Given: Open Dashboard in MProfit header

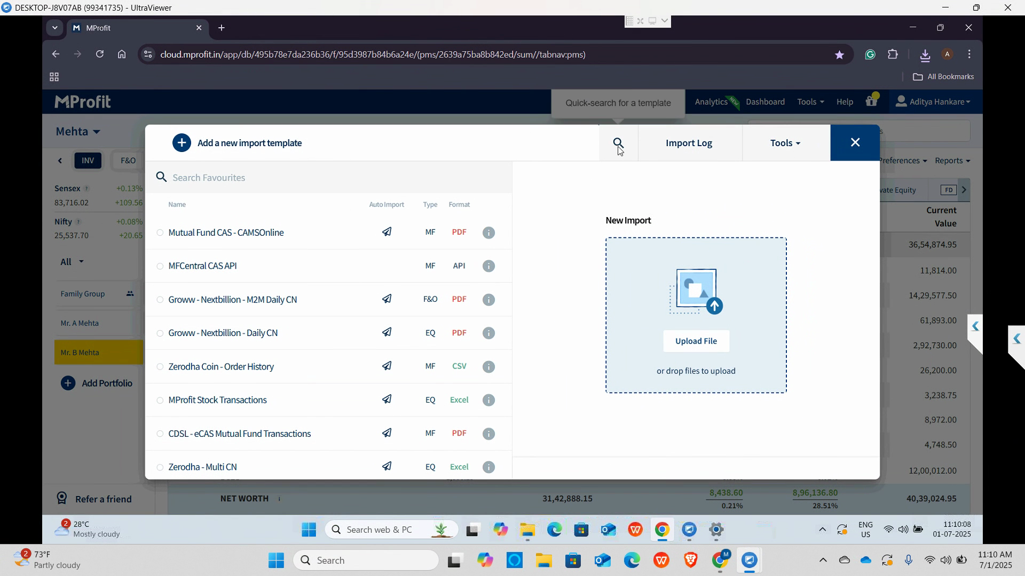Looking at the screenshot, I should (x=765, y=101).
